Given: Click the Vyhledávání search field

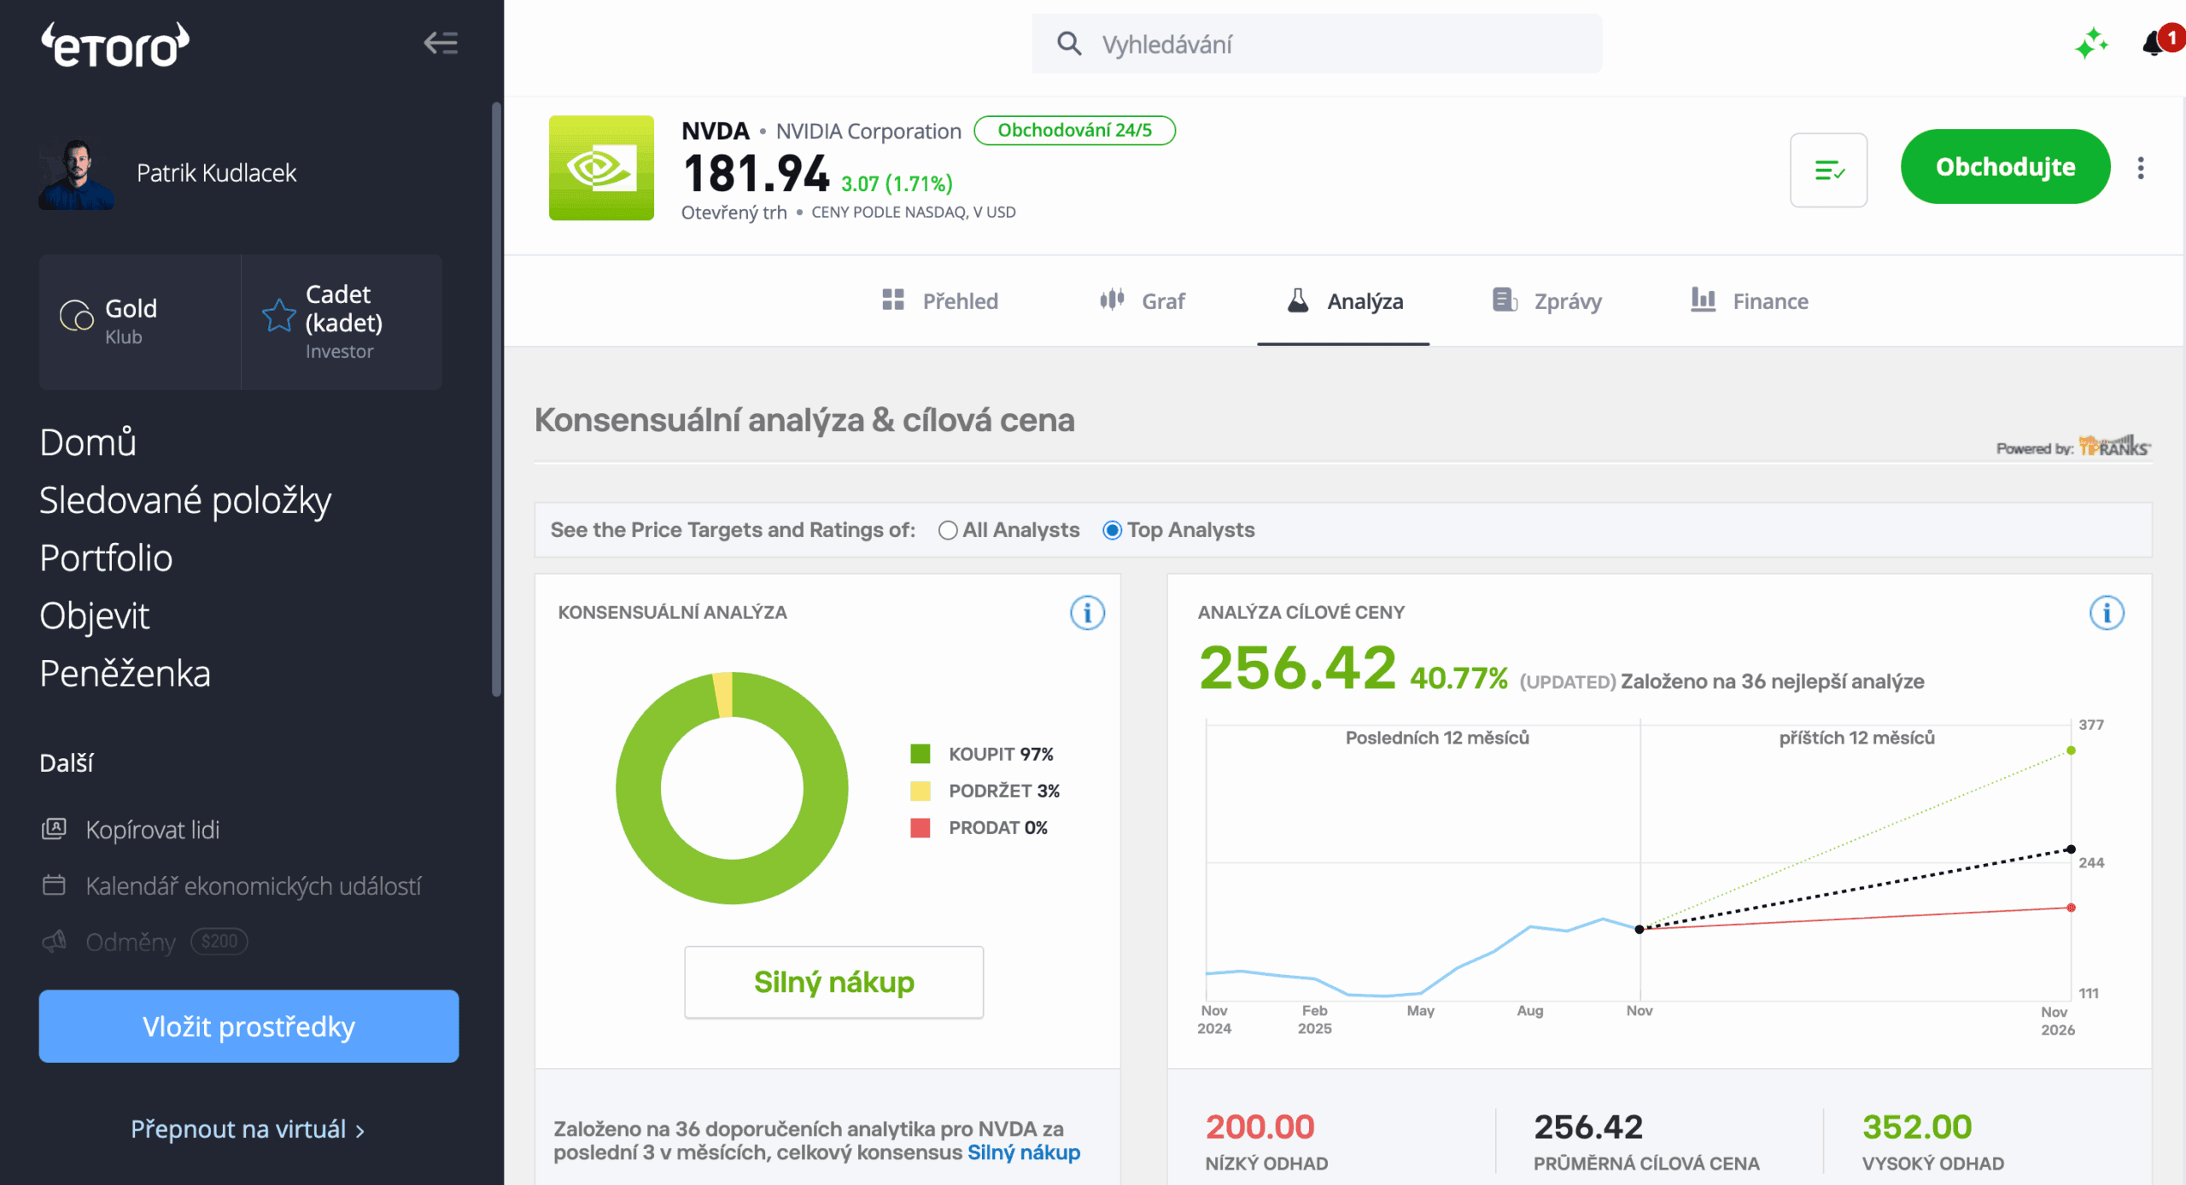Looking at the screenshot, I should point(1316,44).
